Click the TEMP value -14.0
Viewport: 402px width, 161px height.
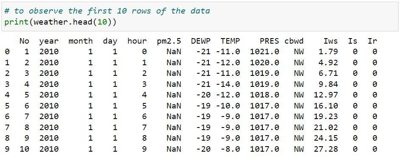(x=228, y=84)
